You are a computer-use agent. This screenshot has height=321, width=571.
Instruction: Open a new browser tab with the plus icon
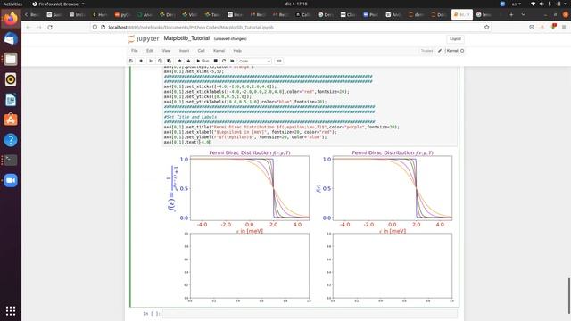pos(511,14)
